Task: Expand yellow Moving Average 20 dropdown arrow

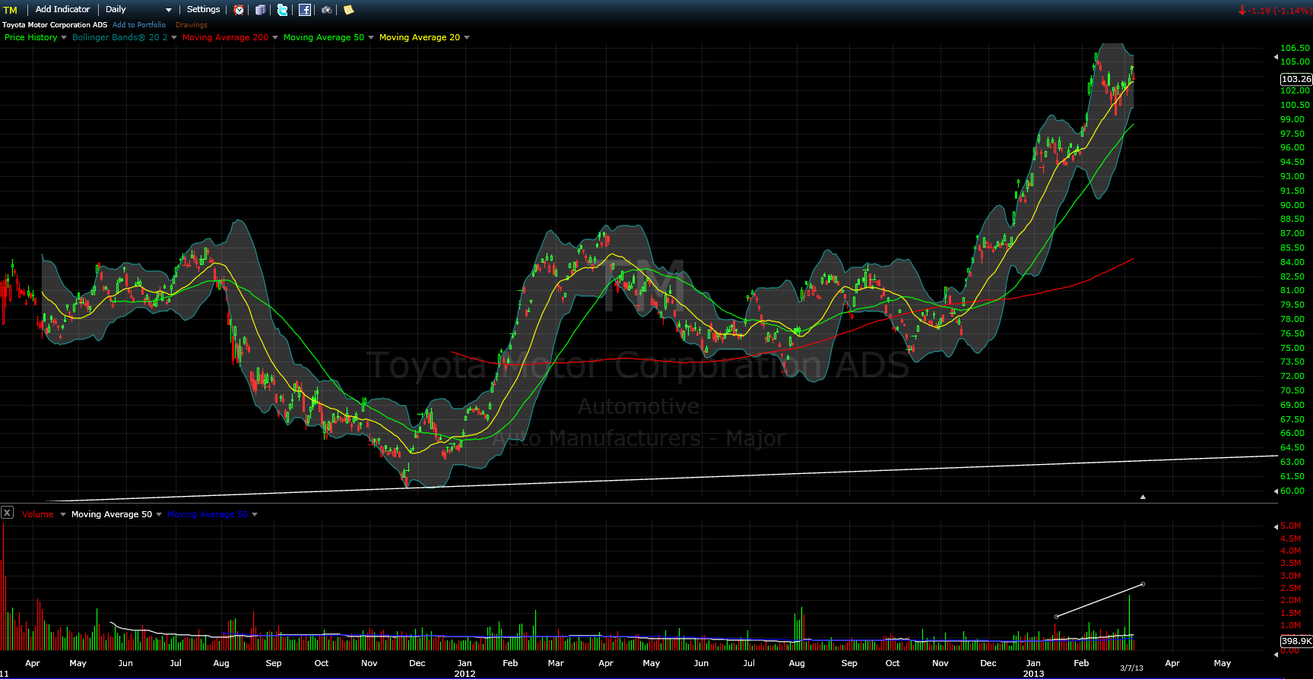Action: 467,37
